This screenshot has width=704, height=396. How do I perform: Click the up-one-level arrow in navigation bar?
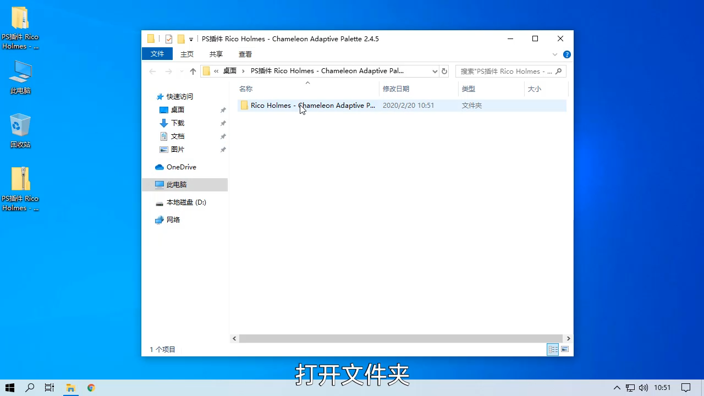click(193, 71)
